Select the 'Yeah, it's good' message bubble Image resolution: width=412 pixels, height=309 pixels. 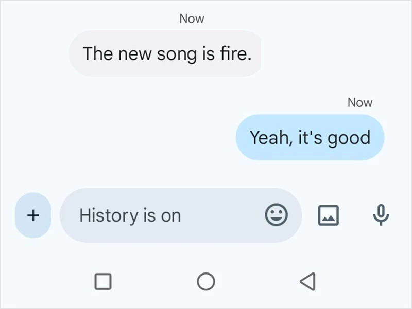coord(310,137)
